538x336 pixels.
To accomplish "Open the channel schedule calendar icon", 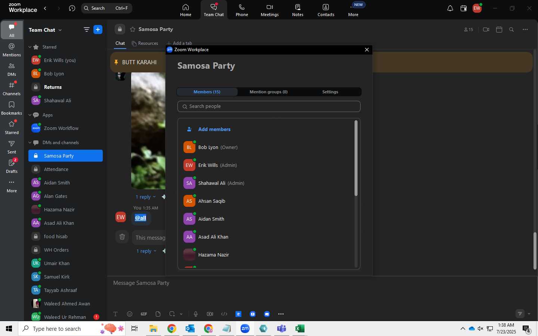I will [499, 29].
